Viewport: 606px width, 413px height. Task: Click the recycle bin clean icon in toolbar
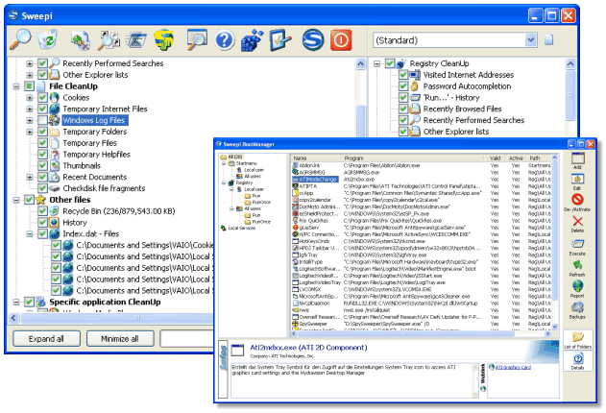pyautogui.click(x=47, y=39)
